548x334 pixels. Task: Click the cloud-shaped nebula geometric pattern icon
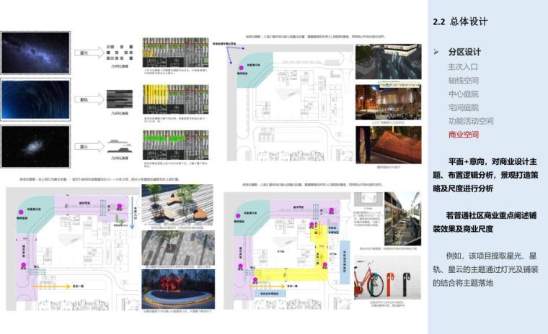pos(120,146)
